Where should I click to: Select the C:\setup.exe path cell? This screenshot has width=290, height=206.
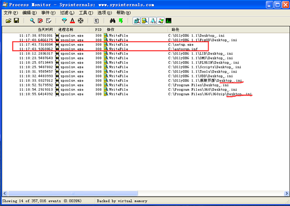[181, 45]
